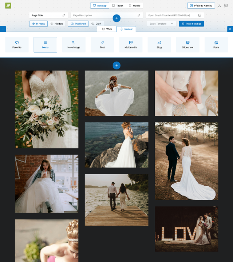Set page visibility to In menu
This screenshot has width=233, height=262.
(38, 24)
